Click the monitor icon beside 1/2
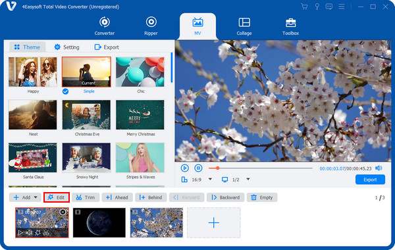The image size is (395, 250). (x=224, y=180)
